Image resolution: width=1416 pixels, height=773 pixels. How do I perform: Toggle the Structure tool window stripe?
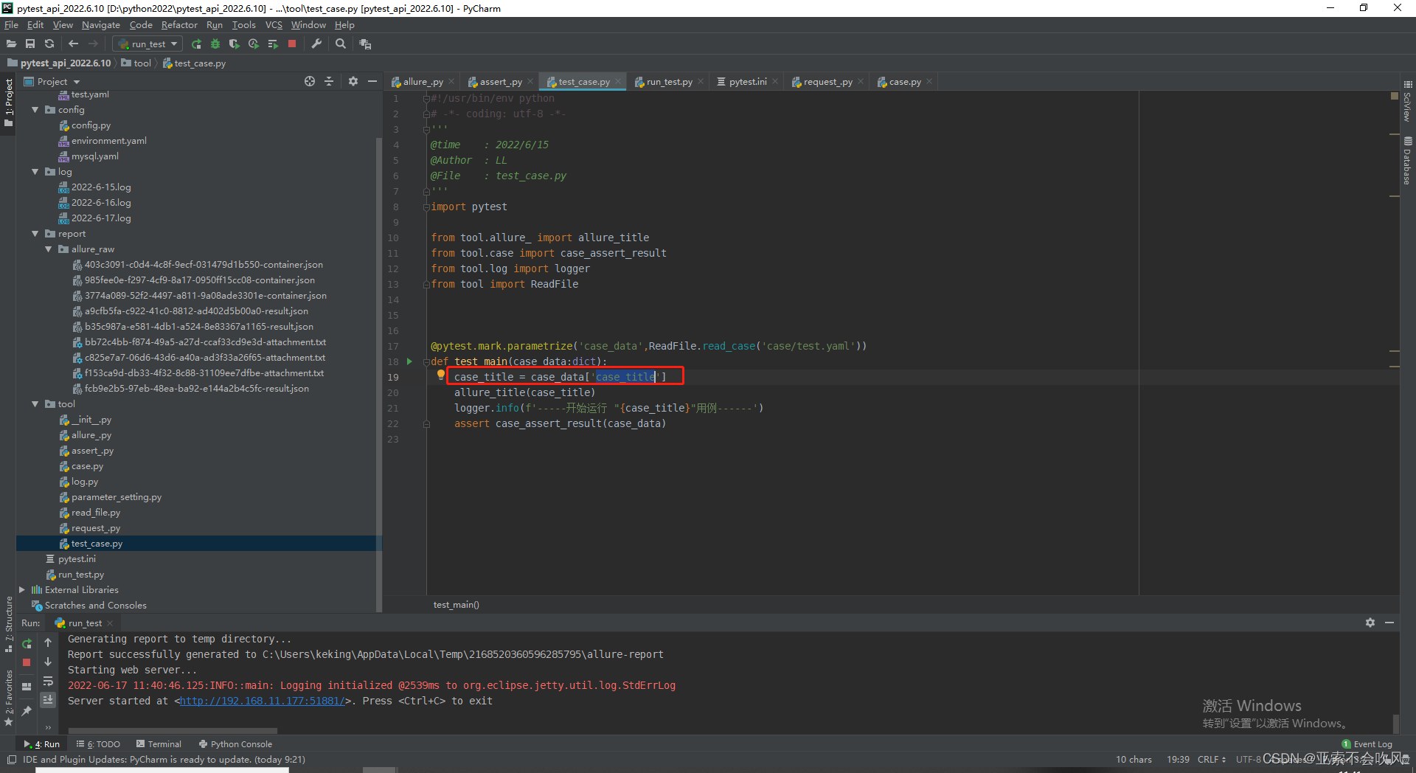(x=8, y=624)
